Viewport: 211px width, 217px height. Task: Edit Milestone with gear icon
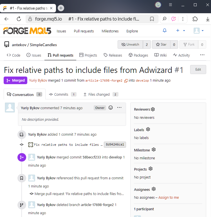click(x=154, y=150)
